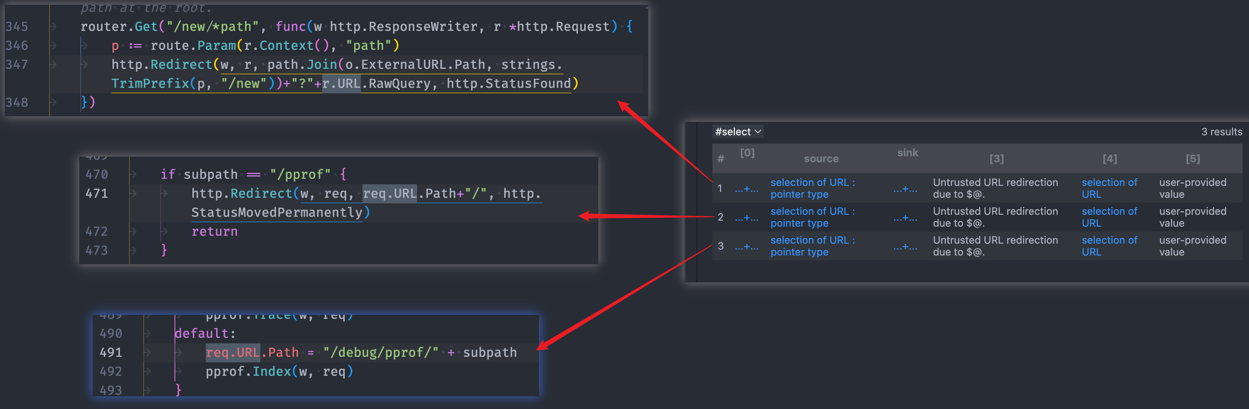Click 'o.ExternalURL.Path' inside path.Join
1249x409 pixels.
click(415, 64)
